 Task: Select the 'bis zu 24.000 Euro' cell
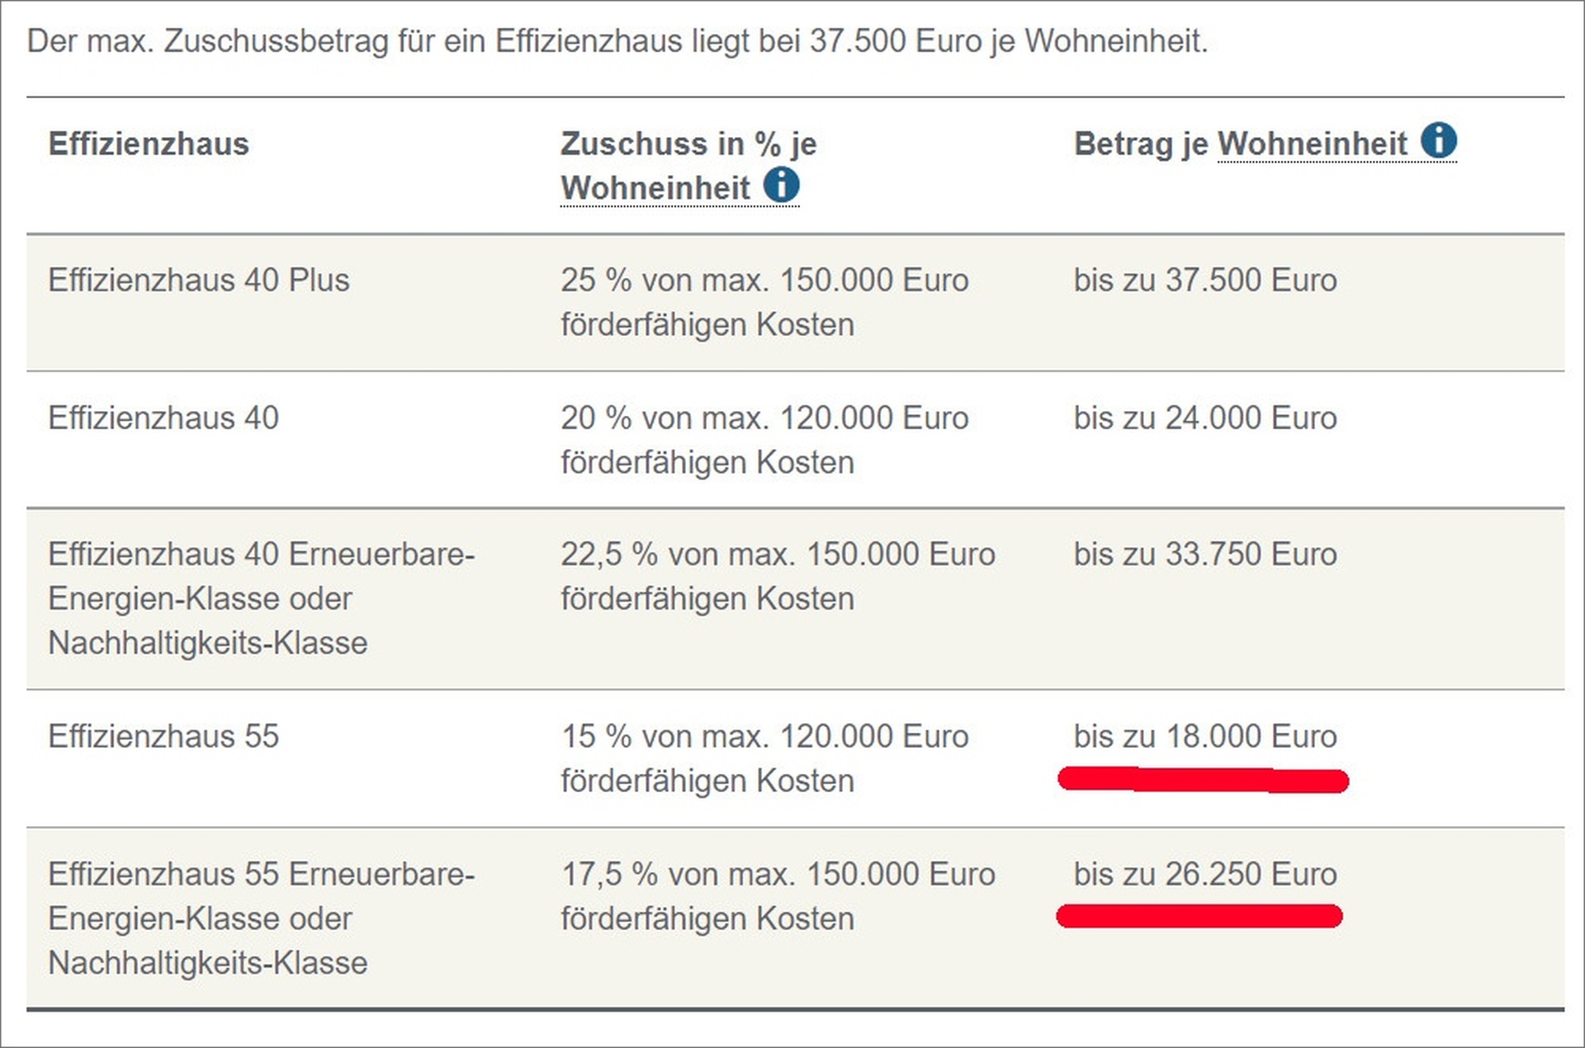pos(1205,418)
